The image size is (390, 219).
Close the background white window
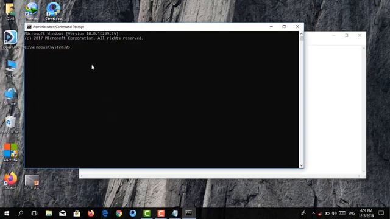click(x=360, y=35)
